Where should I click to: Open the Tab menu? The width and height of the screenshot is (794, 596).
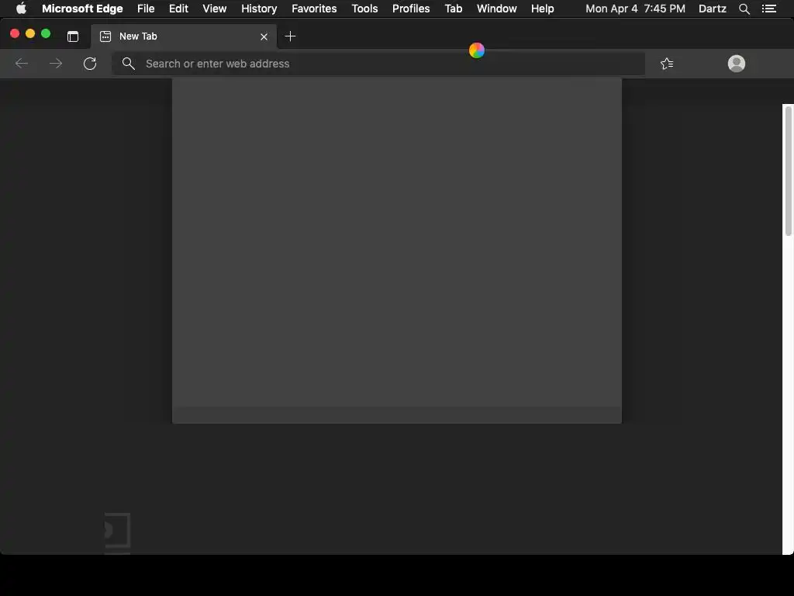click(x=453, y=9)
